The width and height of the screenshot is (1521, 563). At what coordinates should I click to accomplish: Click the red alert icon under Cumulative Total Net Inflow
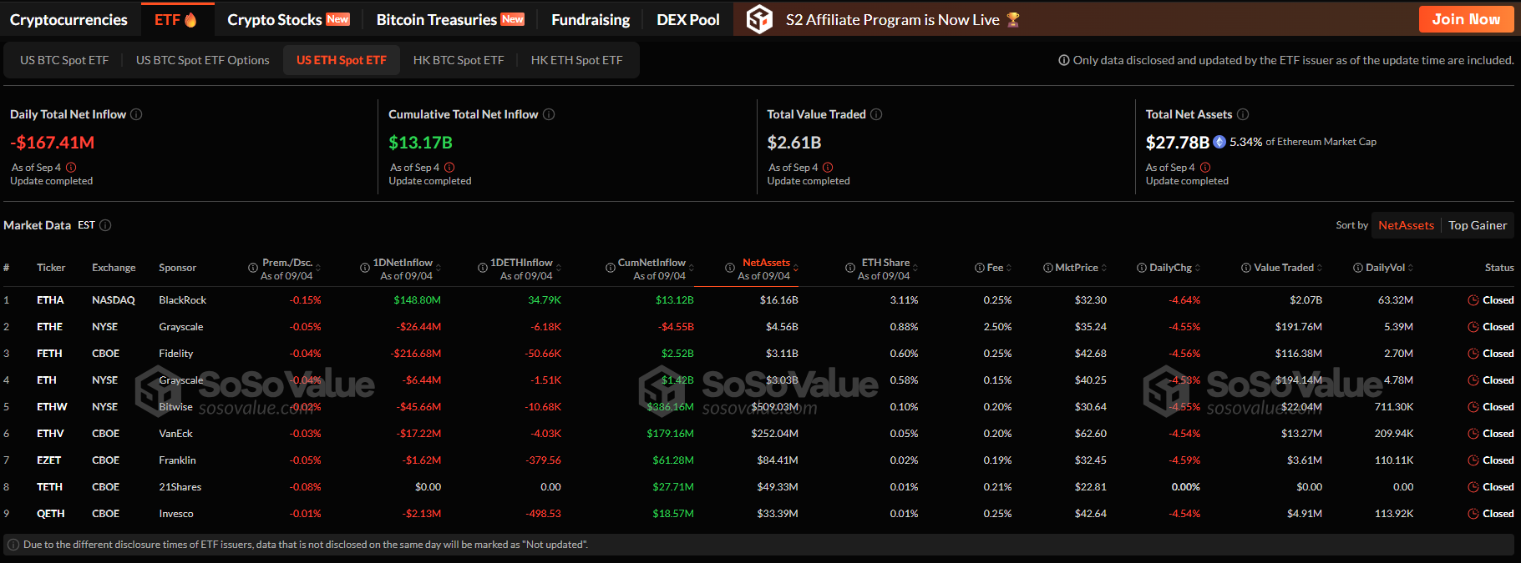(449, 168)
